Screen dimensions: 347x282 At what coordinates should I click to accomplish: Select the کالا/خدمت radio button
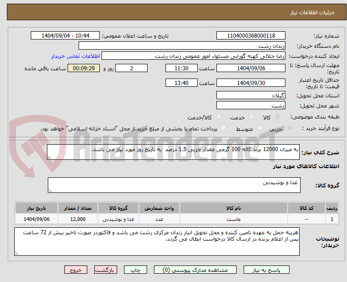(219, 117)
